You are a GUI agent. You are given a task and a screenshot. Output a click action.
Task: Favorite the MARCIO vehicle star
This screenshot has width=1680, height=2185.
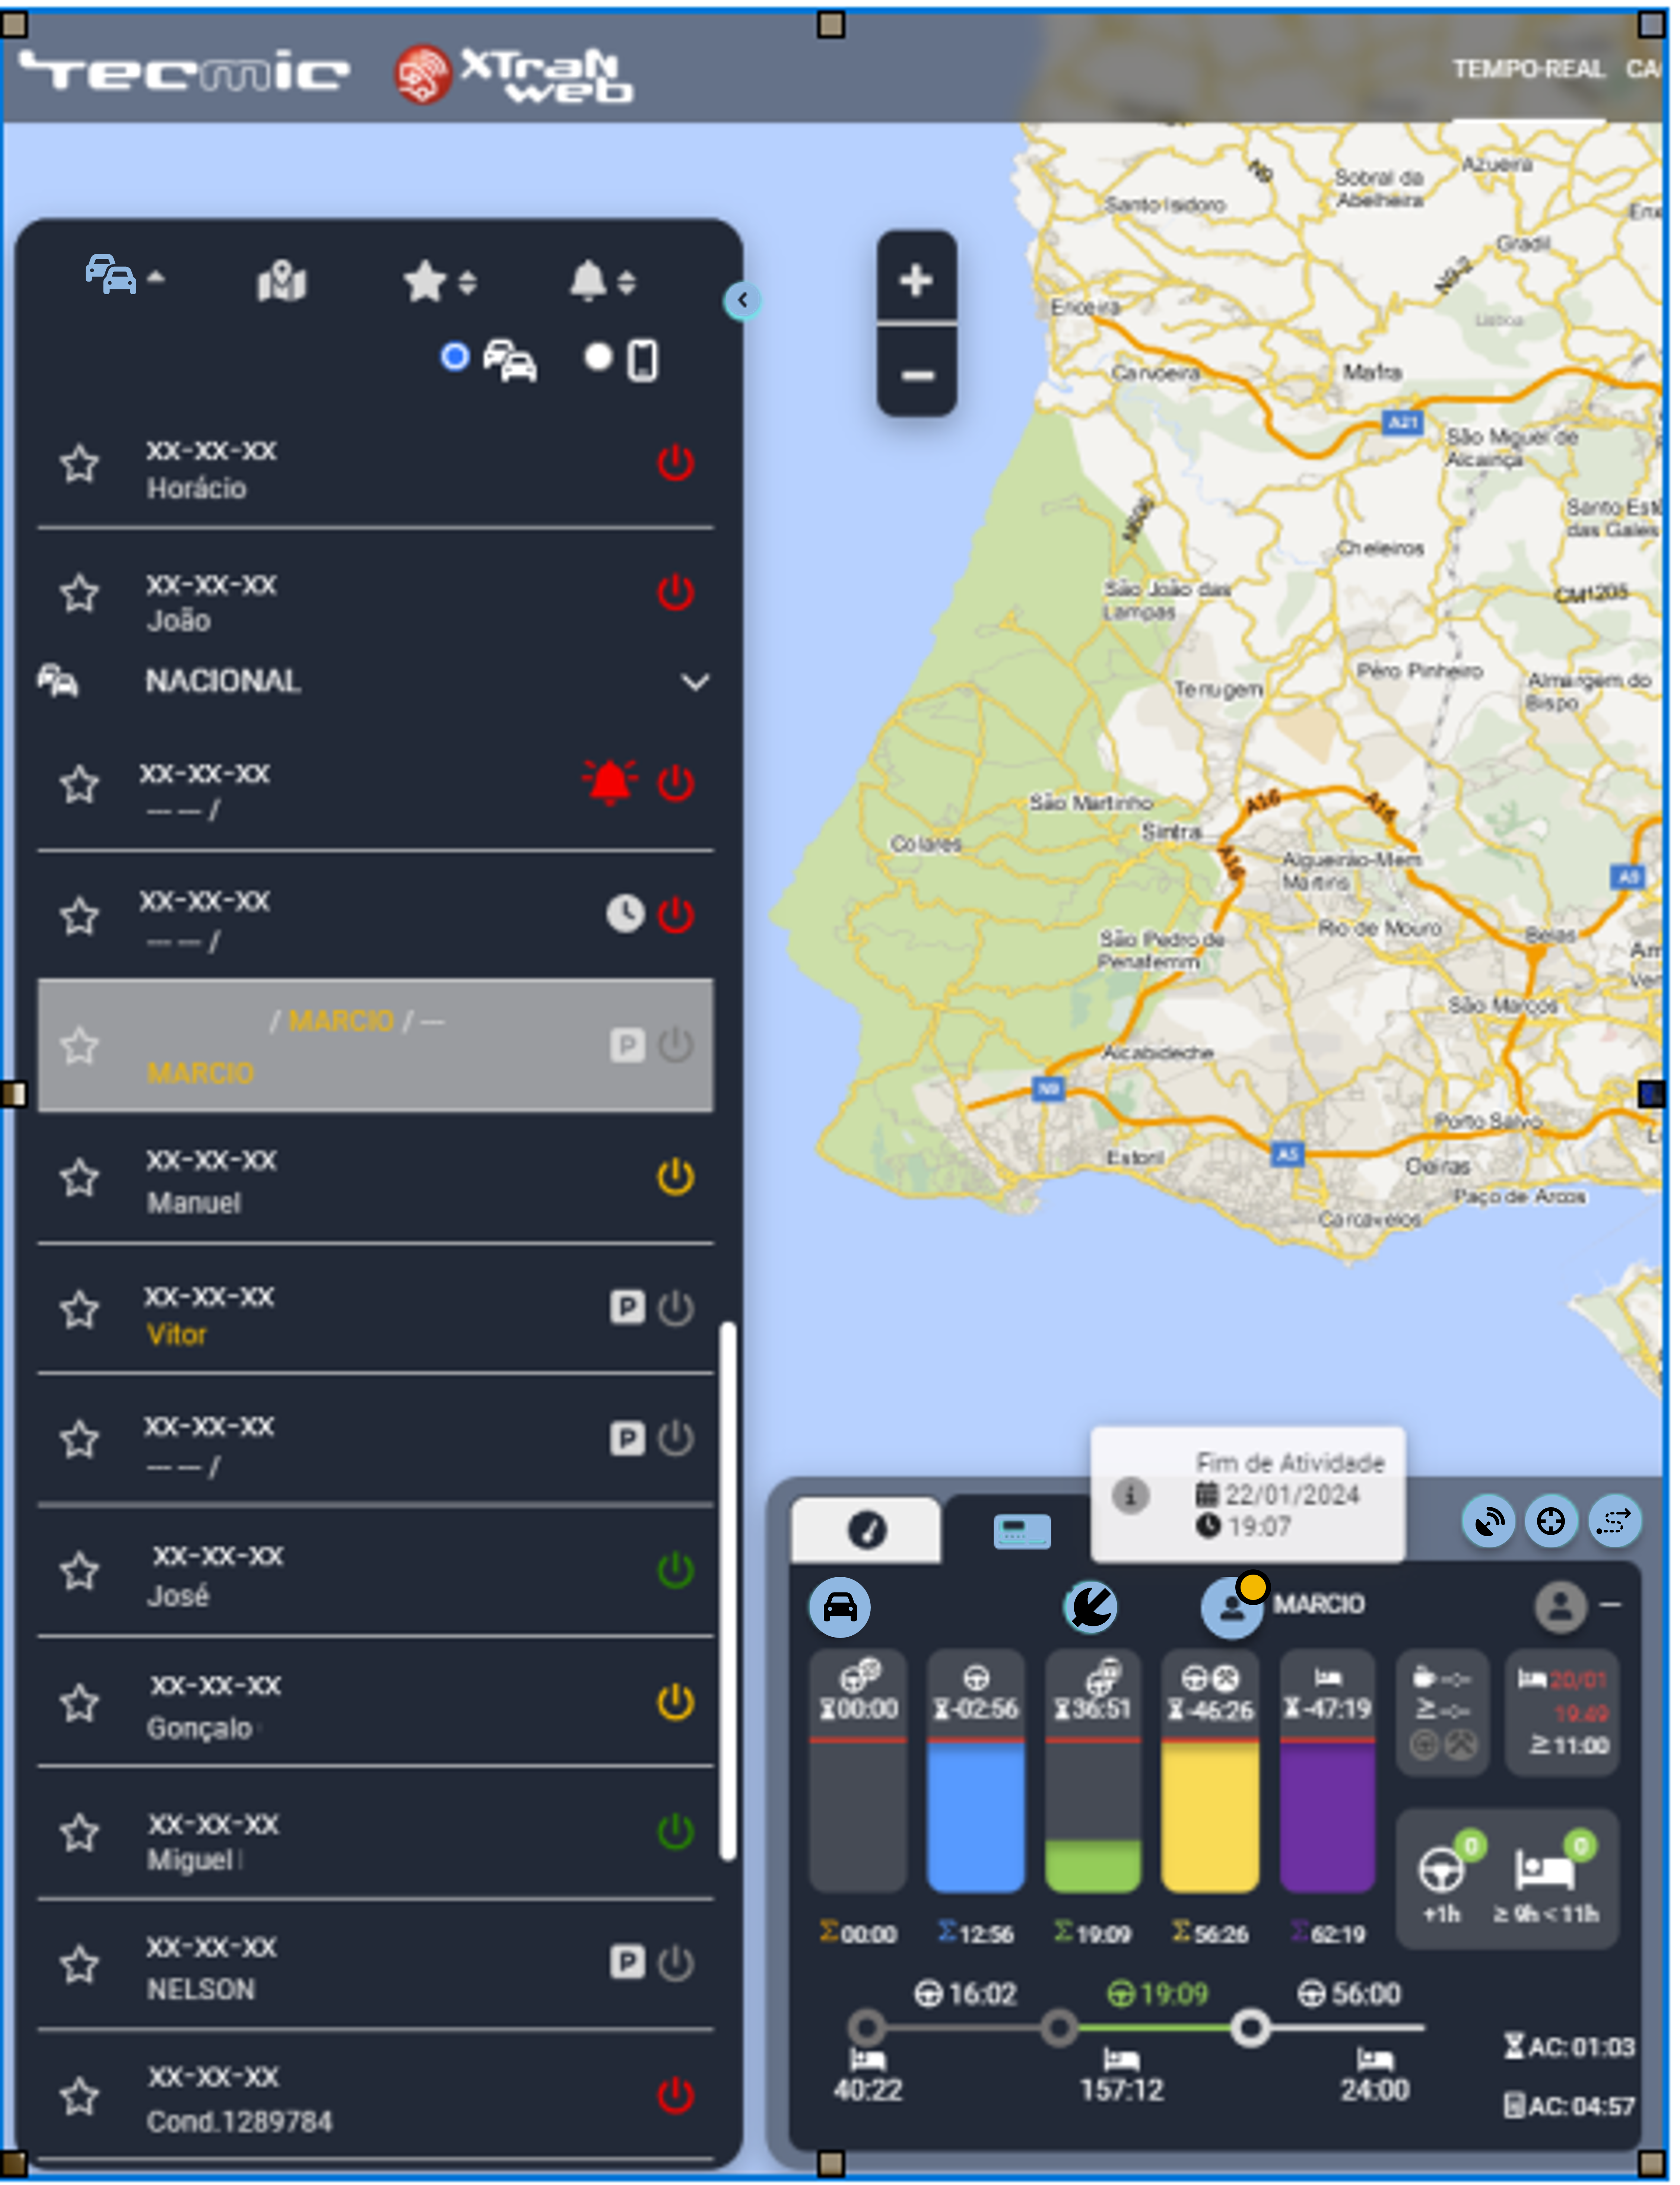(x=79, y=1046)
